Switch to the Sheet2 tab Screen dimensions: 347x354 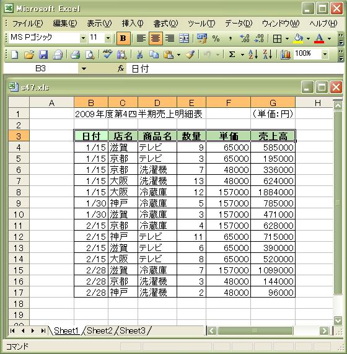[x=100, y=330]
